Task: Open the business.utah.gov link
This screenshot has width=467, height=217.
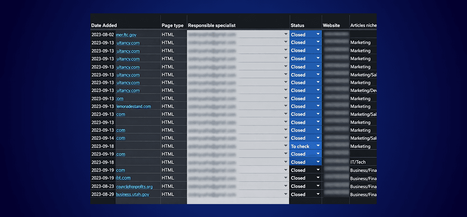Action: pyautogui.click(x=133, y=194)
